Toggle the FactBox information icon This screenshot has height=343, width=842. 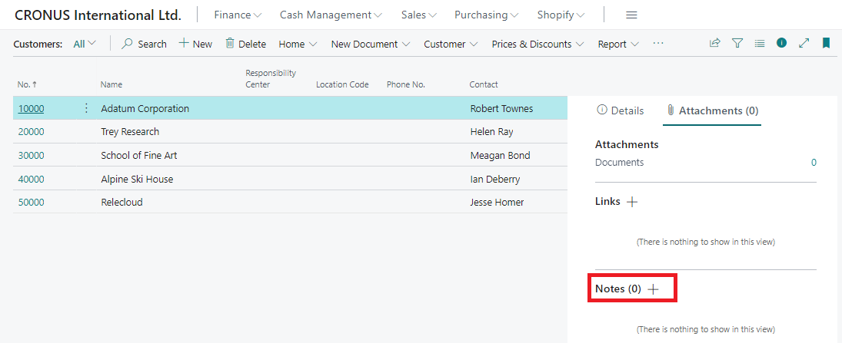pos(781,44)
